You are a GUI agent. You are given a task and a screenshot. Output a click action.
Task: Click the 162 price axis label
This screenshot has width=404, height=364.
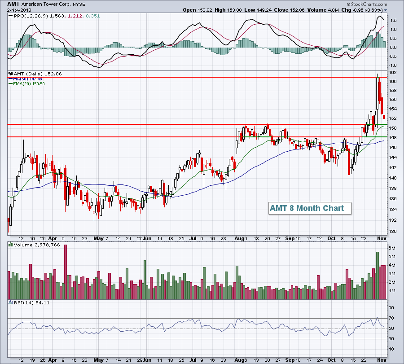pos(393,73)
